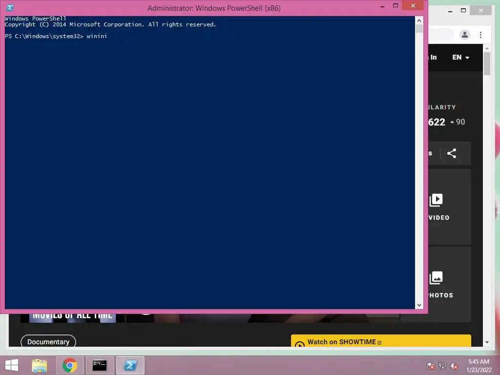Click Watch on SHOWTIME button
500x375 pixels.
[x=381, y=341]
